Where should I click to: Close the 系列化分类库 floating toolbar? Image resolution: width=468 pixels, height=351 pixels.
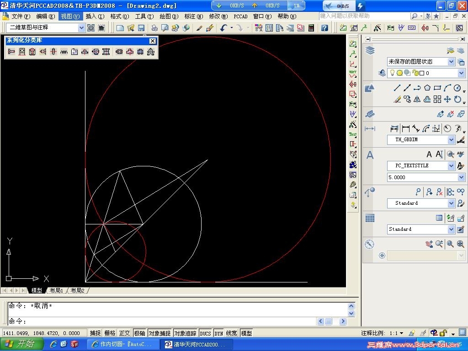click(x=153, y=41)
